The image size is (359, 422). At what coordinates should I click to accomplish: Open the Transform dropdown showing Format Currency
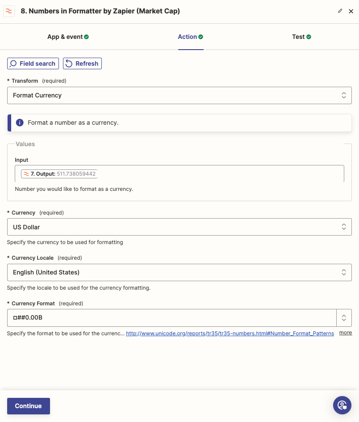point(179,95)
